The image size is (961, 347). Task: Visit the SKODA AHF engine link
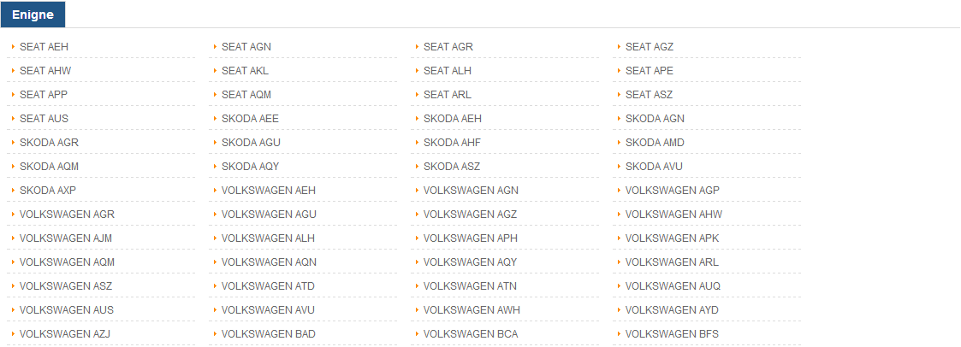pyautogui.click(x=453, y=143)
